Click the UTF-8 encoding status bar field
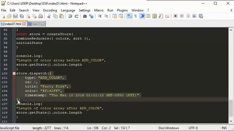The width and height of the screenshot is (234, 131). (193, 128)
